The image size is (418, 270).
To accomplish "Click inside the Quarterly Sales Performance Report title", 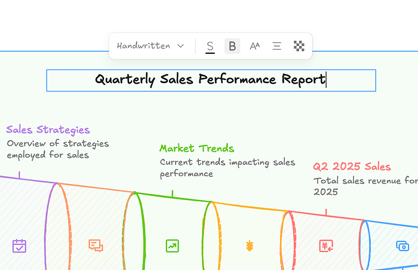I will coord(211,80).
